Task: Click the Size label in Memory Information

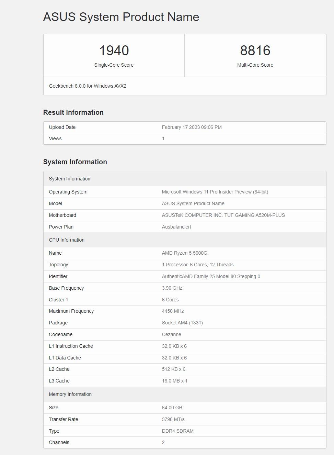Action: (x=54, y=408)
